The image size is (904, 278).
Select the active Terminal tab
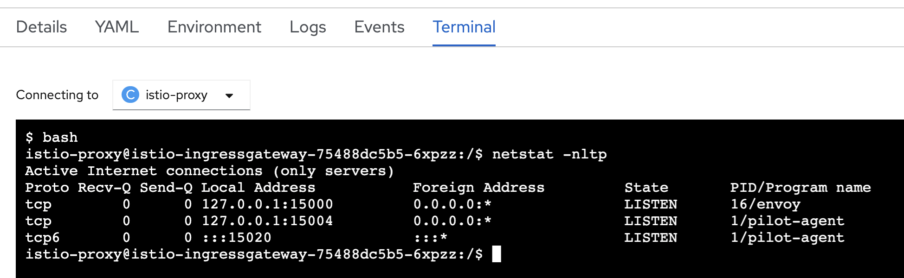[464, 27]
